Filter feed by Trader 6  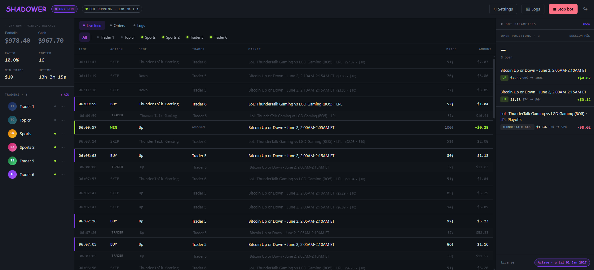(x=218, y=37)
